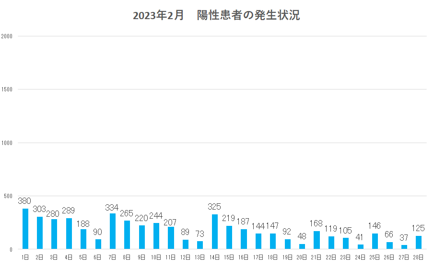
Task: Click the x-axis label 22日
Action: [331, 257]
